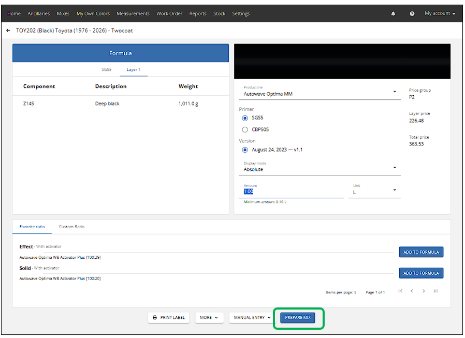Click the PREPARE MIX button
465x338 pixels.
pos(298,317)
